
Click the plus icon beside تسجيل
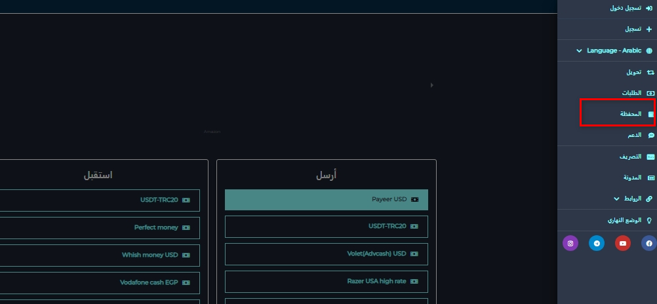tap(649, 29)
